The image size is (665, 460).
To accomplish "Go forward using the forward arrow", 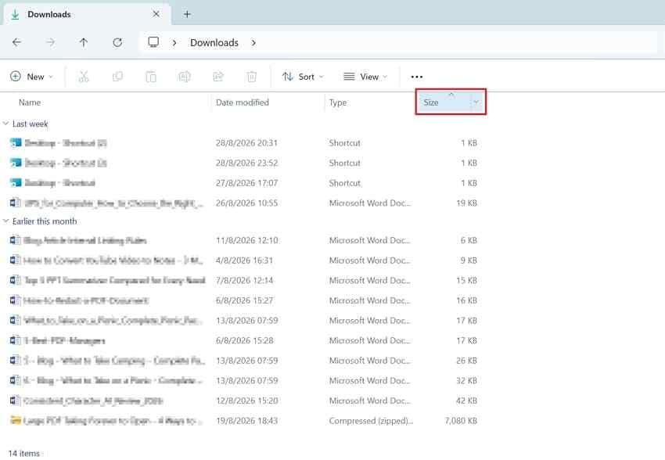I will click(x=50, y=42).
